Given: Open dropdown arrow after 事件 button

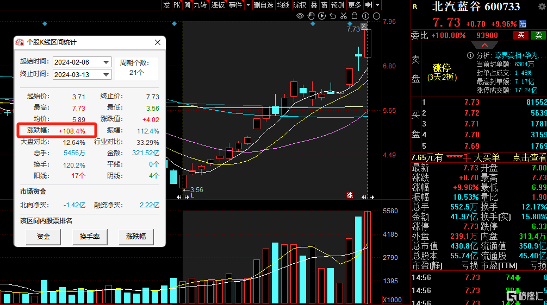Looking at the screenshot, I should click(248, 5).
